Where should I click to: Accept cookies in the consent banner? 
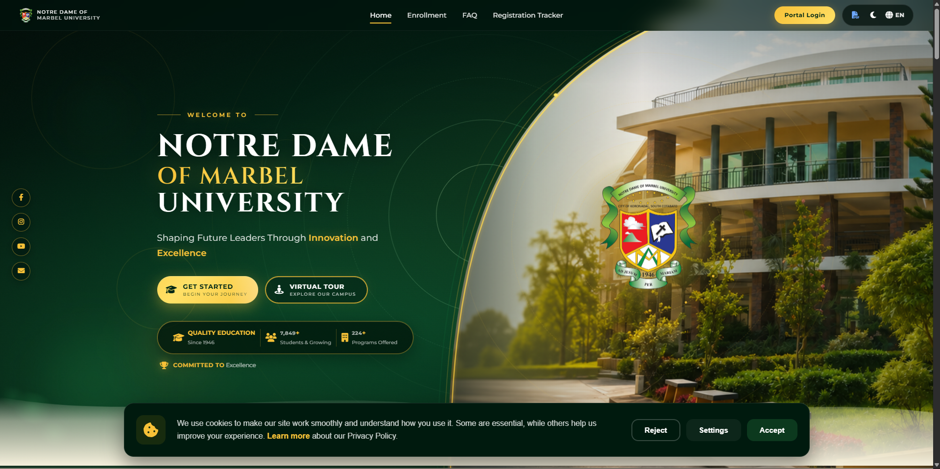point(772,430)
